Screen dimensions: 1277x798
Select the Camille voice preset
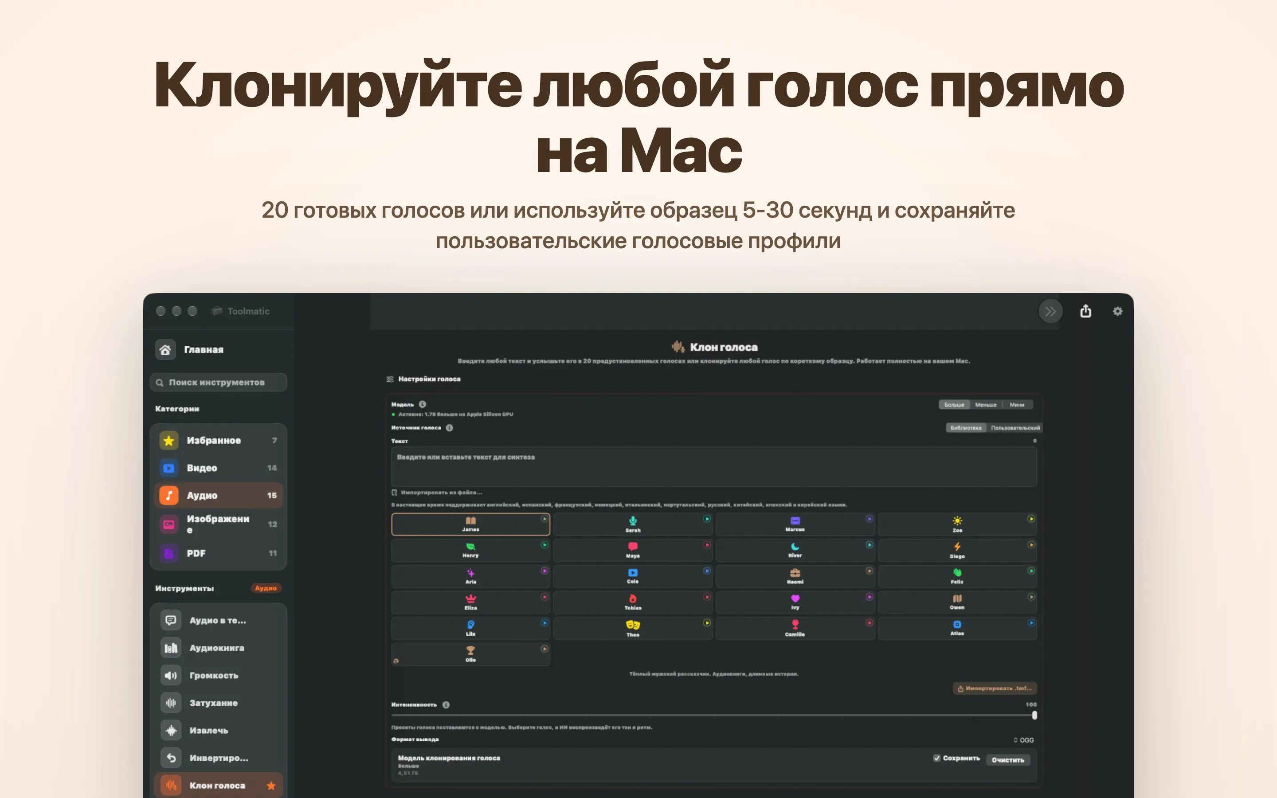pyautogui.click(x=795, y=628)
